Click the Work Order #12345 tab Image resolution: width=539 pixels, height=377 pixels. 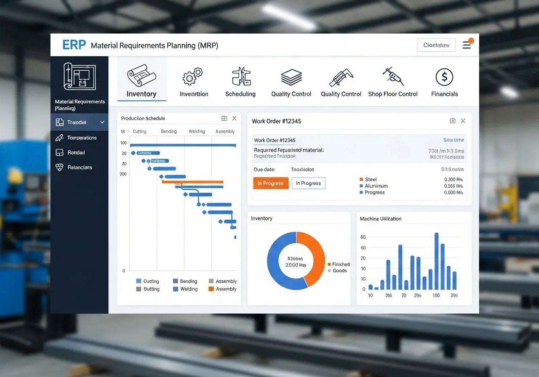(275, 141)
